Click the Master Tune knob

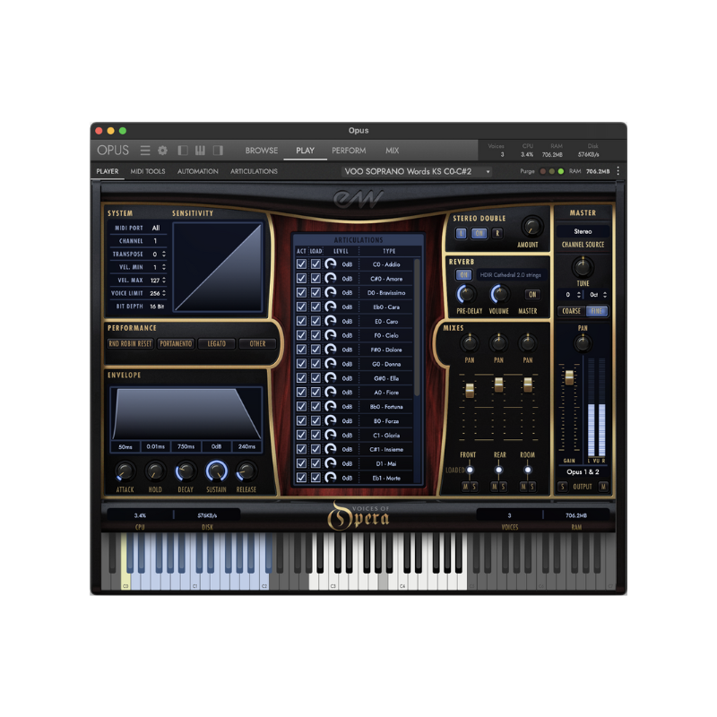(x=583, y=266)
